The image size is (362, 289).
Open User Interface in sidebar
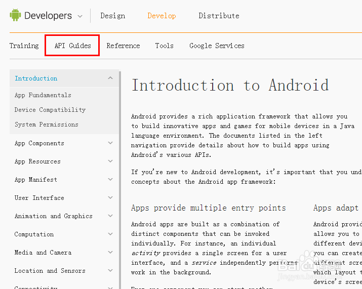[39, 198]
